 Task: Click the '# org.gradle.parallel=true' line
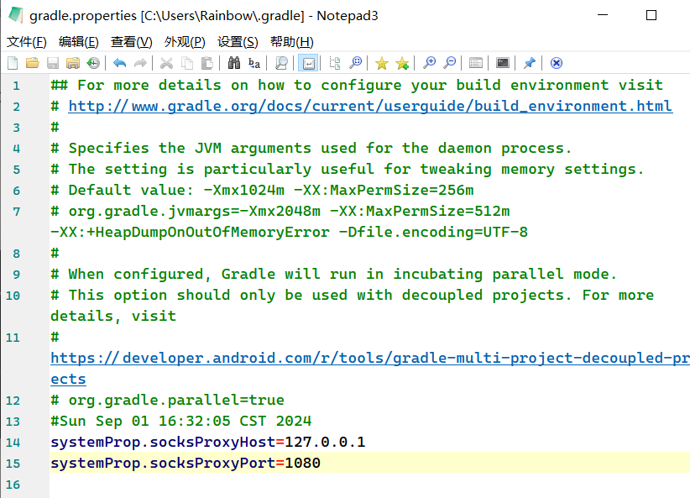167,401
